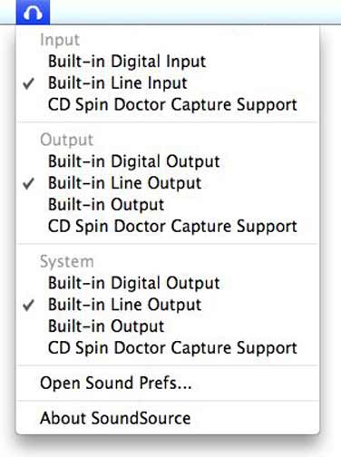This screenshot has width=341, height=457.
Task: Select Built-in Output in the Output section
Action: (168, 205)
